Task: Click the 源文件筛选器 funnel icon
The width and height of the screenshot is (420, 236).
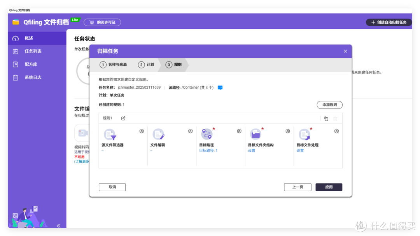Action: tap(110, 135)
